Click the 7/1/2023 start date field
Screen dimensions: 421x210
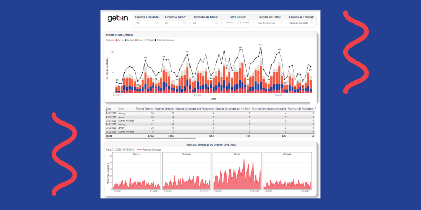tap(230, 23)
